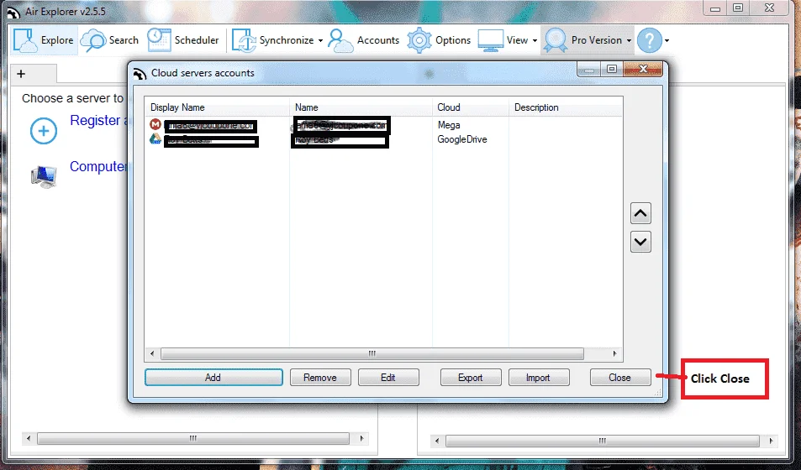Click the View monitor icon
The width and height of the screenshot is (801, 470).
tap(490, 40)
